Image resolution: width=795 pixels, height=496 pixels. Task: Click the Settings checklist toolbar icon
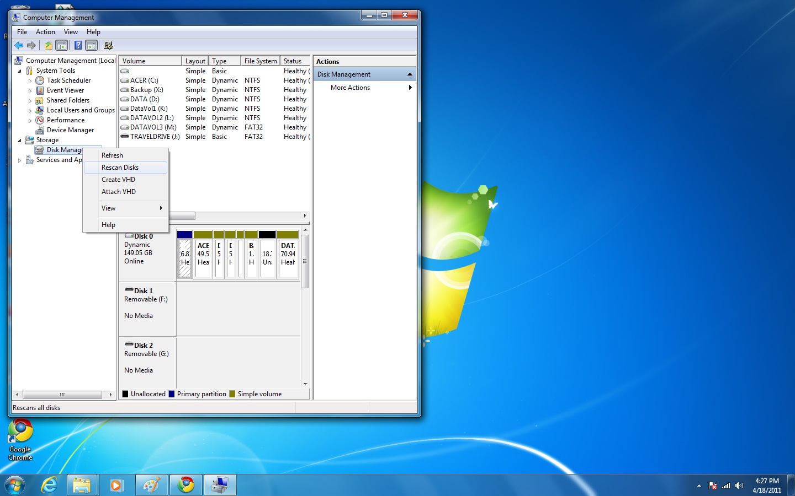[x=108, y=45]
